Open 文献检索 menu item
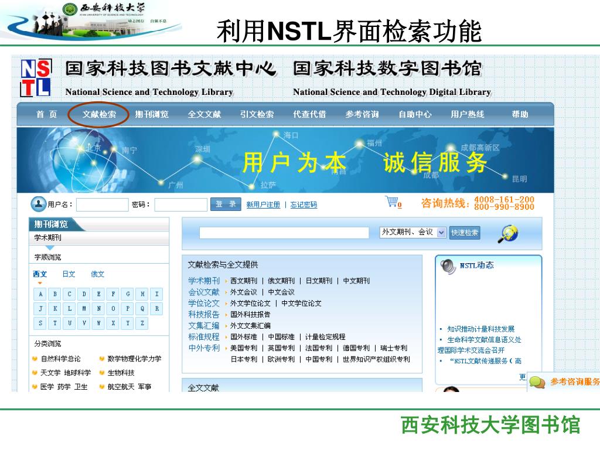 coord(99,114)
